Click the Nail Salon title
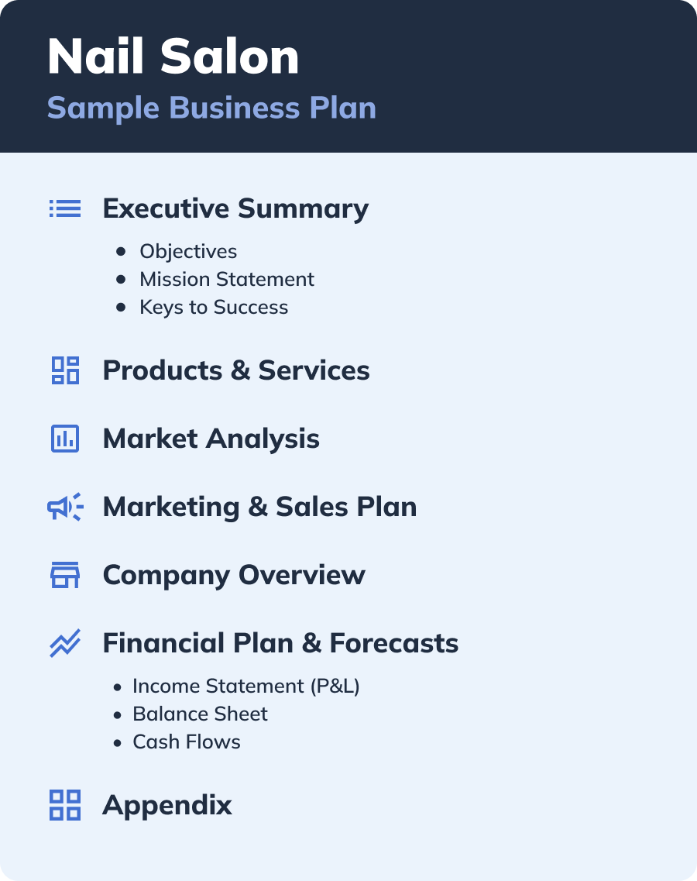Image resolution: width=697 pixels, height=881 pixels. (173, 57)
